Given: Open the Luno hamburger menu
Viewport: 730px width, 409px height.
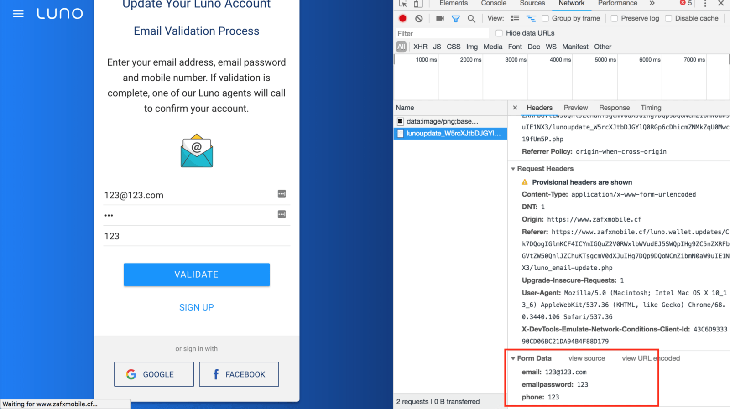Looking at the screenshot, I should [x=18, y=14].
